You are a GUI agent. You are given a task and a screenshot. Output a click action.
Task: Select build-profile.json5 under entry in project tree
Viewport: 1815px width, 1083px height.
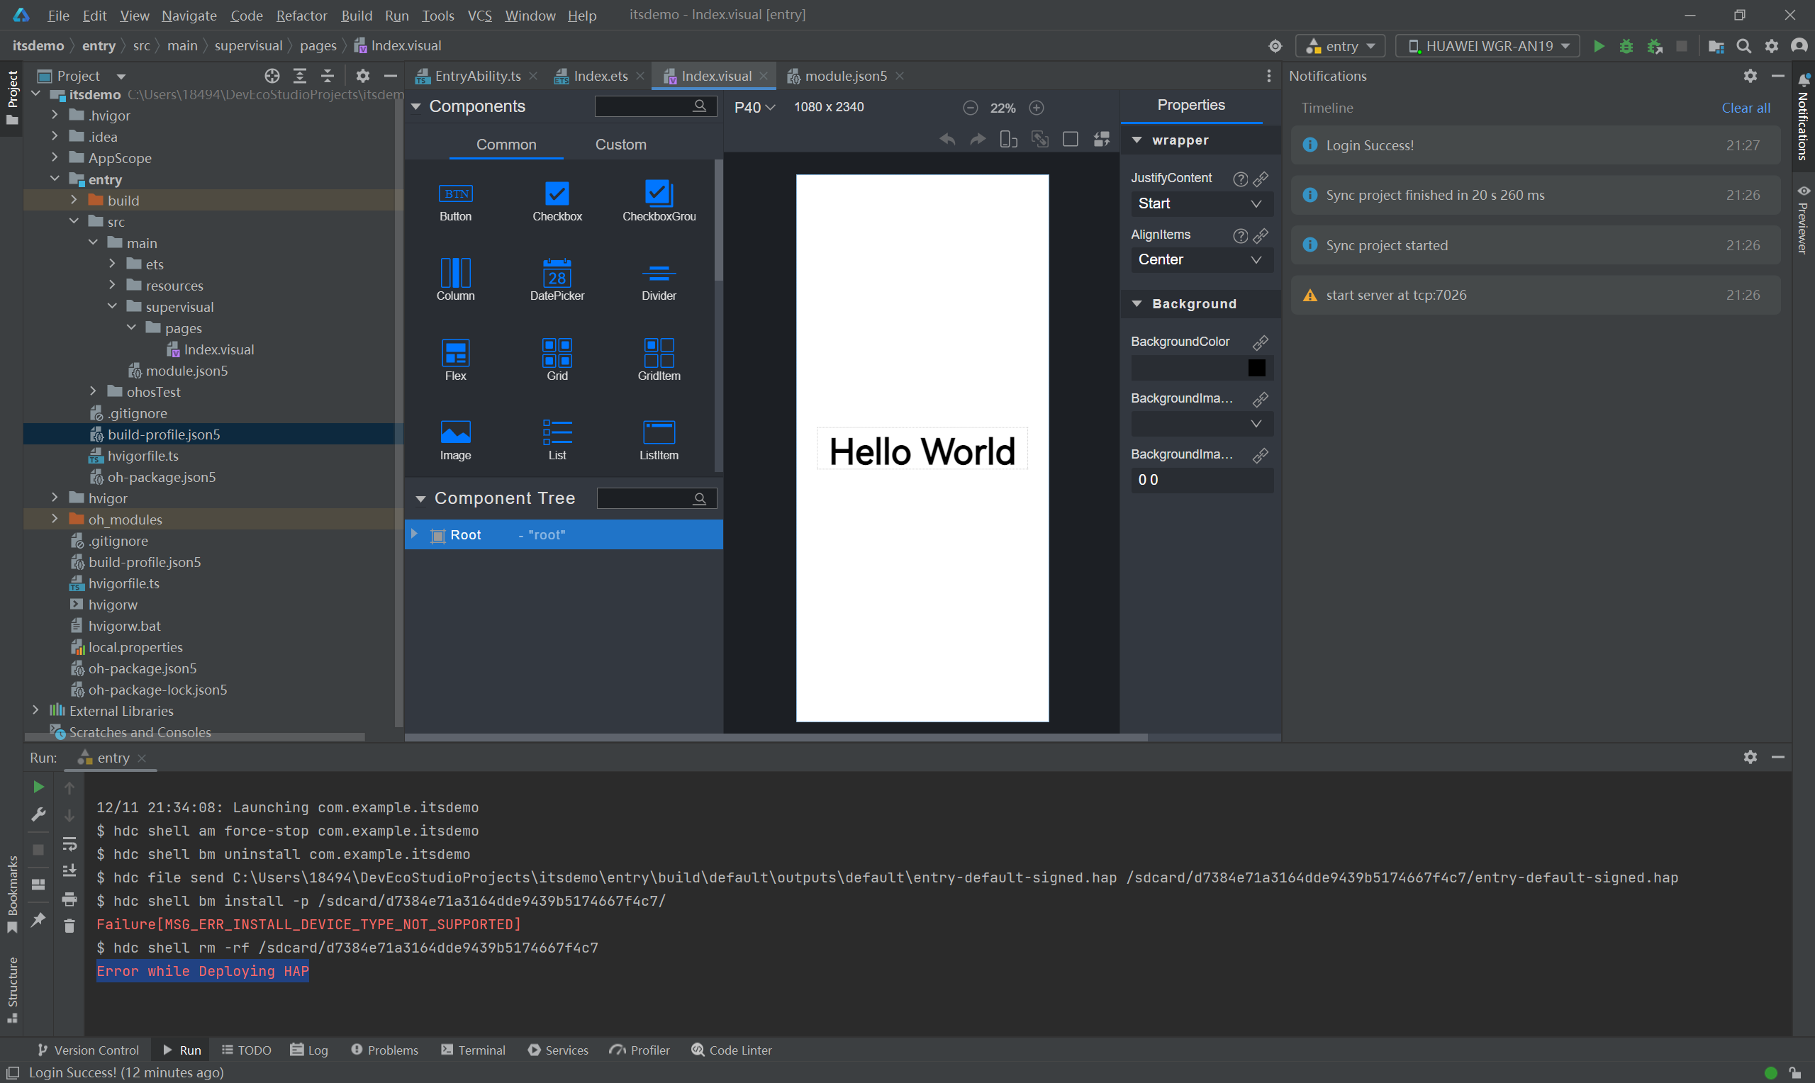coord(164,434)
